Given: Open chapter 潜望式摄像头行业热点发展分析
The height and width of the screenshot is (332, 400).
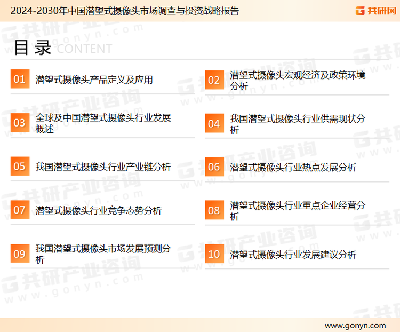Looking at the screenshot, I should (293, 168).
